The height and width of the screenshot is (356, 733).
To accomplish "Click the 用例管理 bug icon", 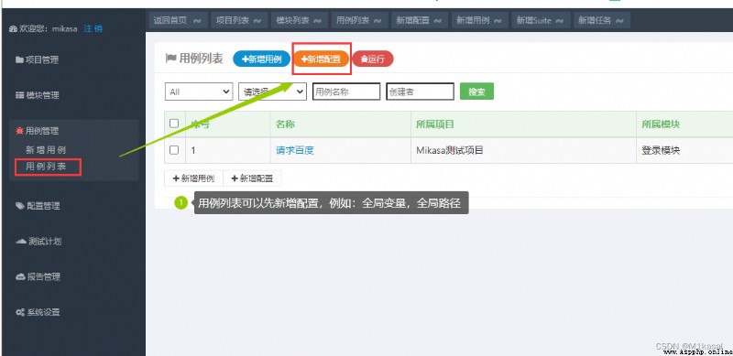I will pyautogui.click(x=19, y=131).
